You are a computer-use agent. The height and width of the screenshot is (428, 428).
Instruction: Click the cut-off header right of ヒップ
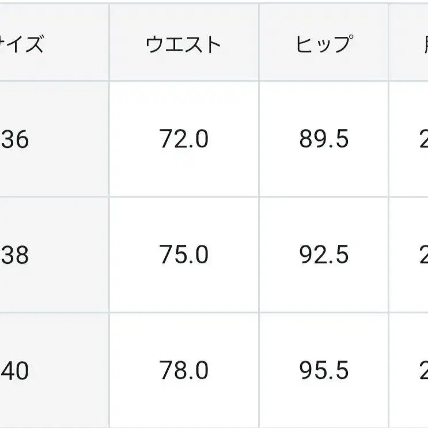(410, 44)
